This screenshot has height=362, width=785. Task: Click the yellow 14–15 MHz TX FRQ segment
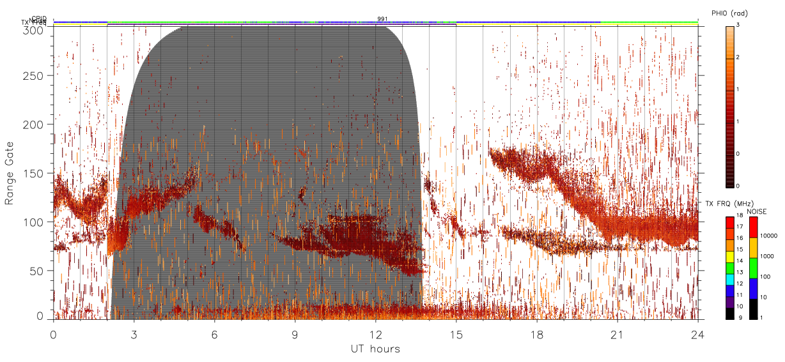pyautogui.click(x=730, y=257)
